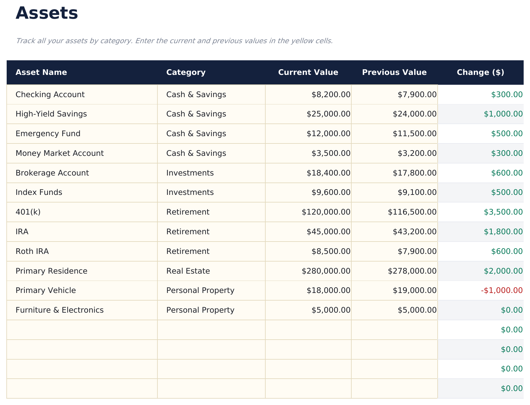Viewport: 530px width, 405px height.
Task: Click the Asset Name column header
Action: [41, 72]
